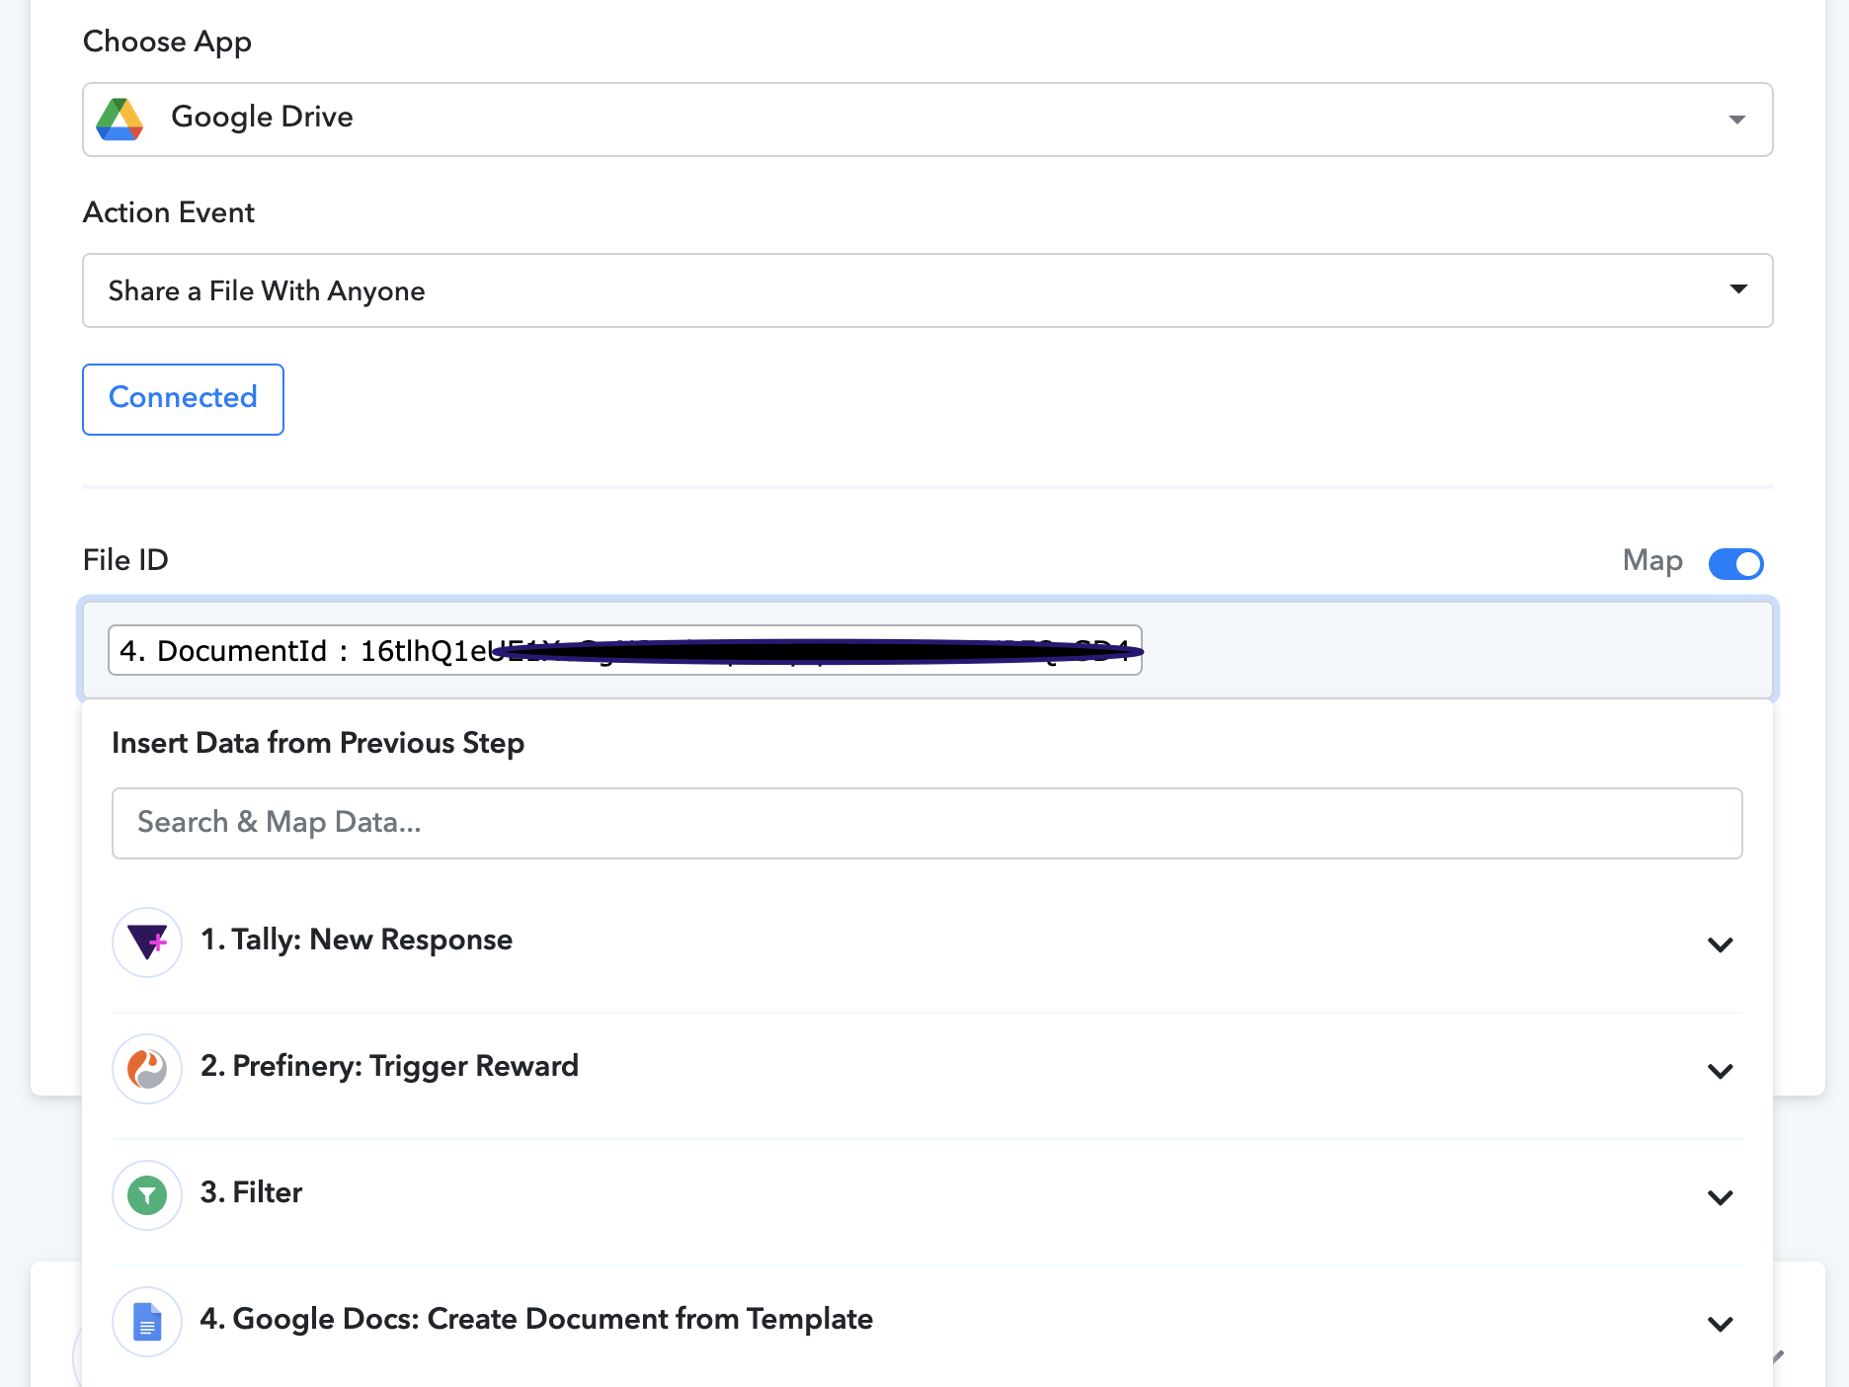Click the File ID mapped DocumentId field
The height and width of the screenshot is (1387, 1849).
click(625, 650)
